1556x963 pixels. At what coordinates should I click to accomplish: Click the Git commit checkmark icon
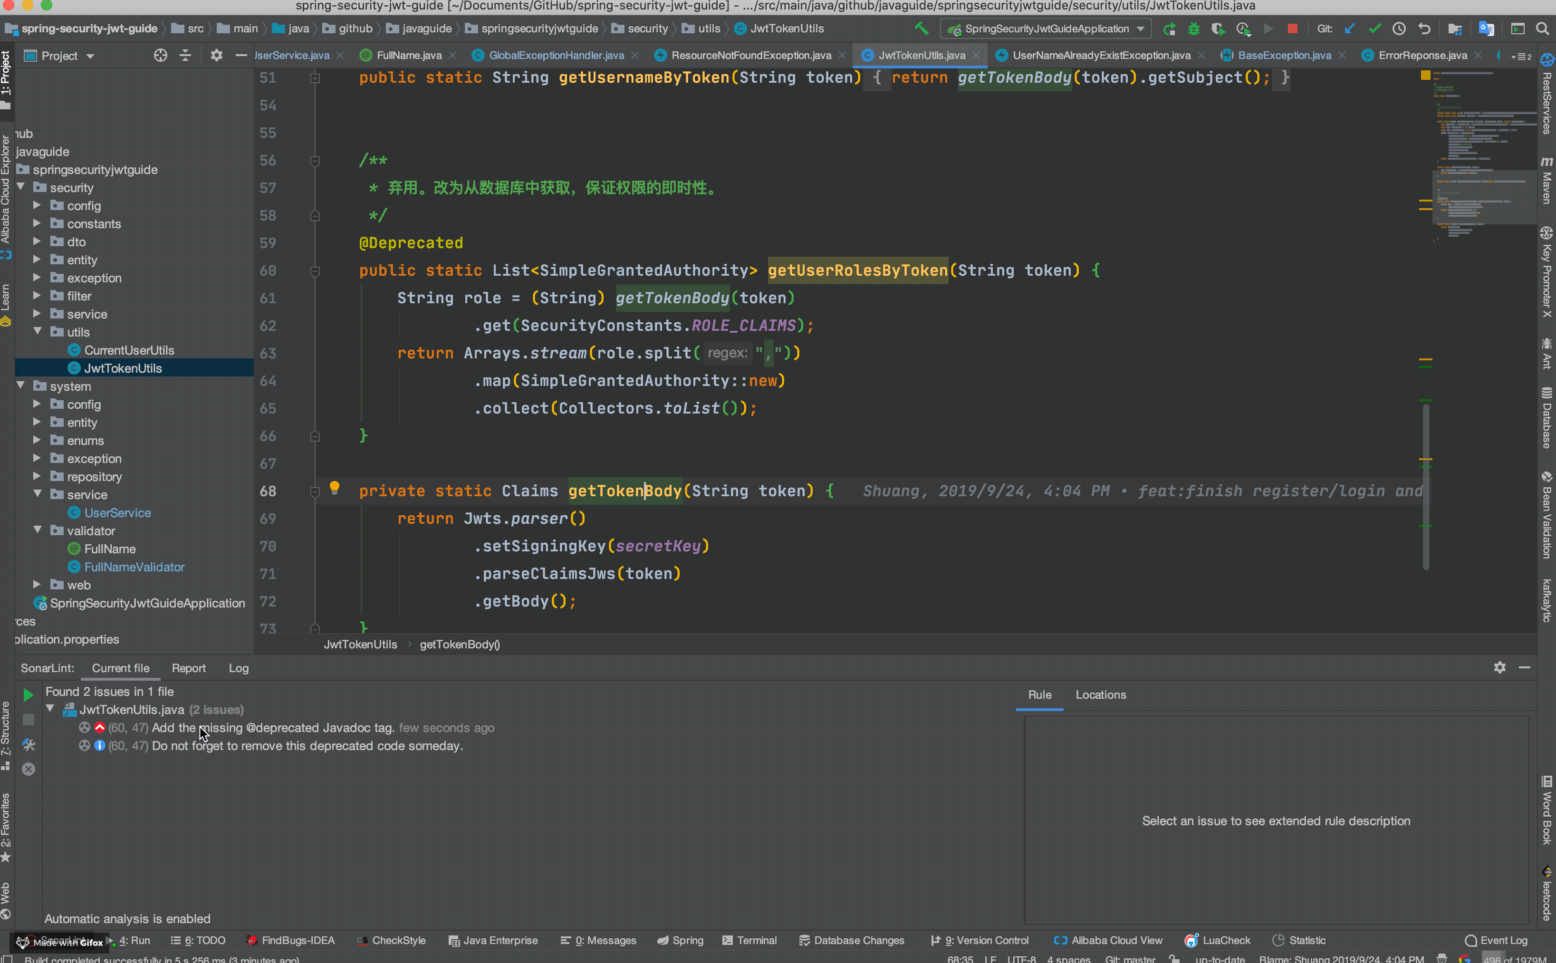click(1374, 29)
